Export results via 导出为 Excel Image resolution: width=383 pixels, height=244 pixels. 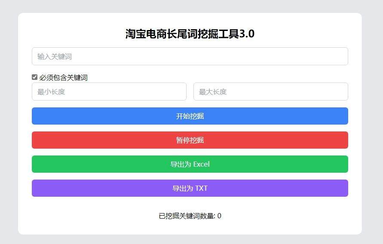tap(190, 164)
